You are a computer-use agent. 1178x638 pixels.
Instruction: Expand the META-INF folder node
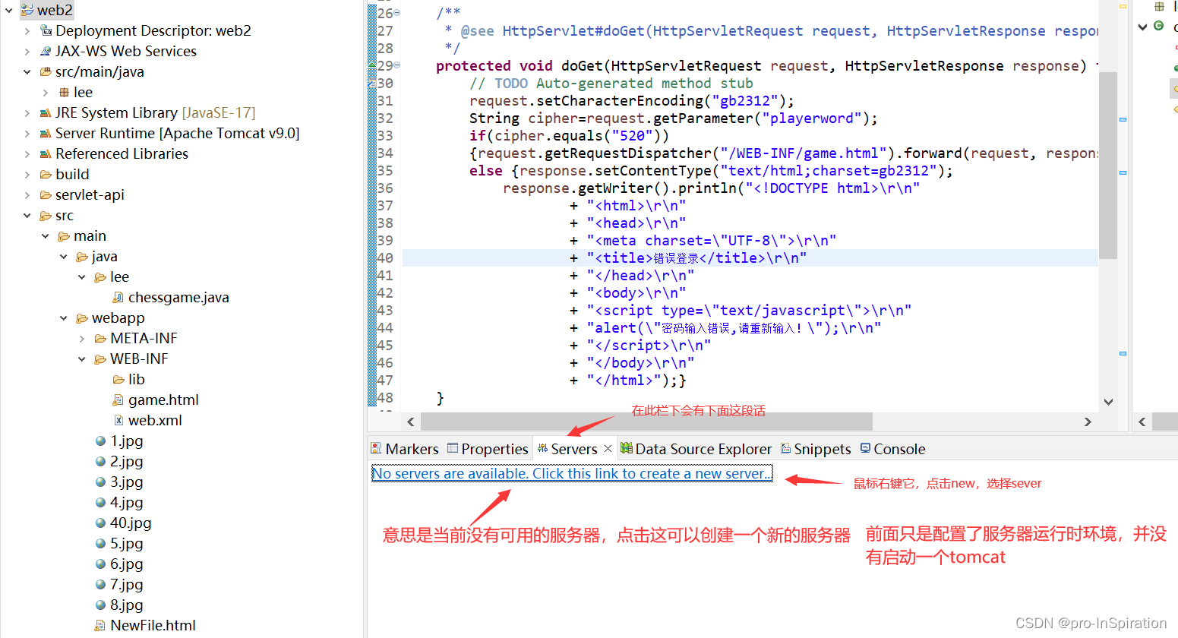[82, 339]
